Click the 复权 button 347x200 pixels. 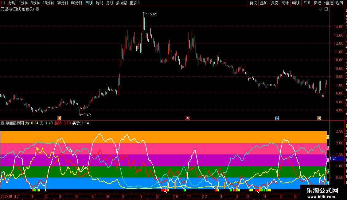click(253, 3)
